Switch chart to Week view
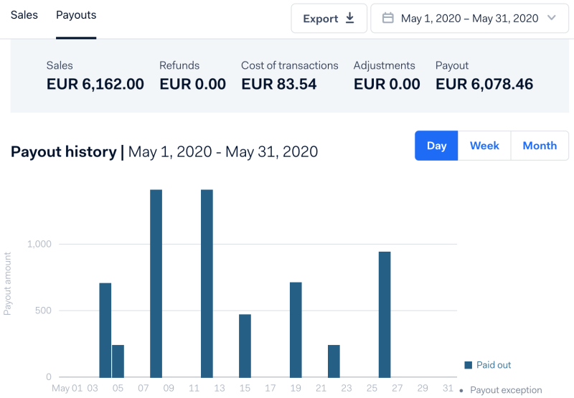Screen dimensions: 574x398 484,146
